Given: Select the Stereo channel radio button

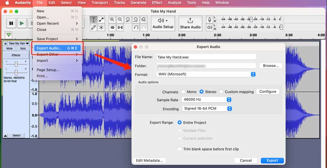Looking at the screenshot, I should tap(202, 92).
